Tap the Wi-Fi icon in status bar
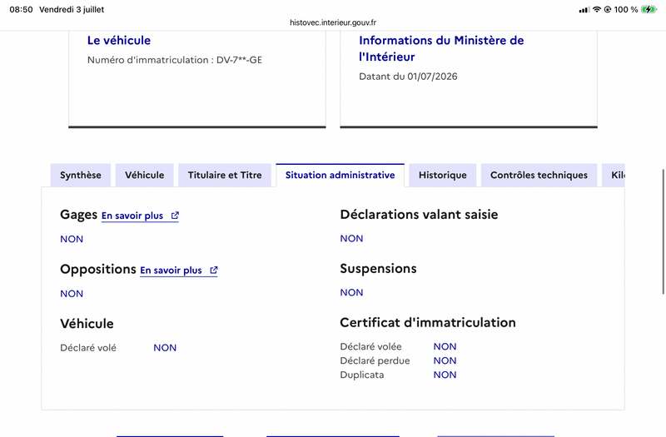 [597, 9]
